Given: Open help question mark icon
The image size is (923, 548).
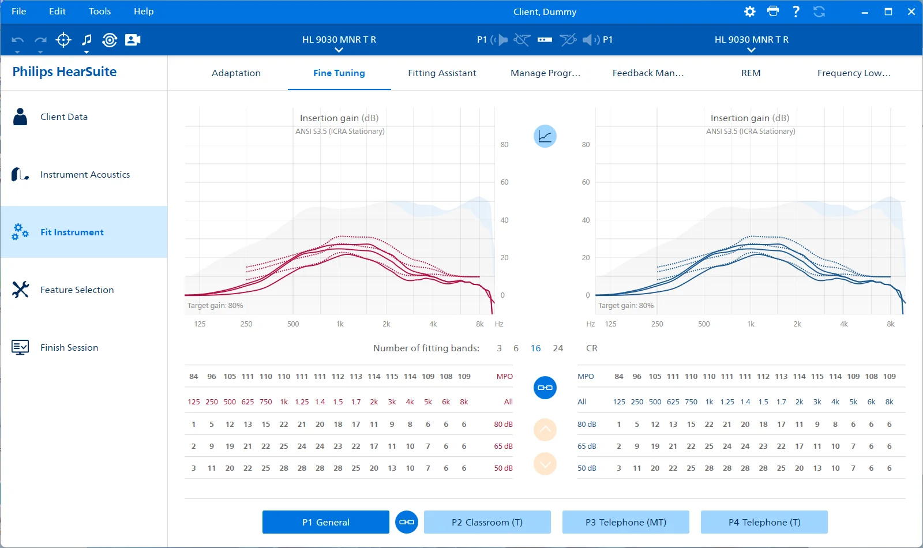Looking at the screenshot, I should [x=796, y=12].
